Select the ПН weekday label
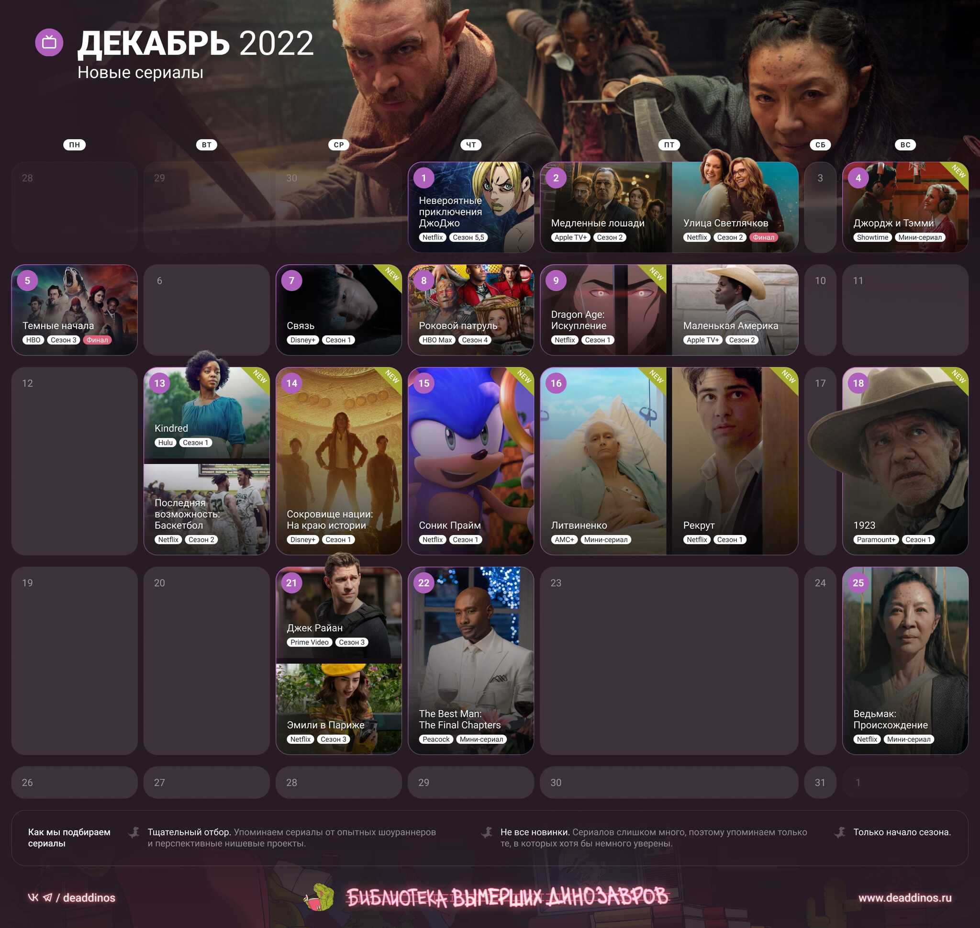980x928 pixels. 74,145
